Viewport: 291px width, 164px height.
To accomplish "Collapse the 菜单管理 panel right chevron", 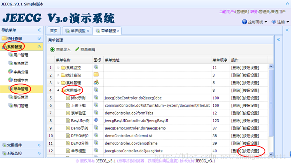I will click(279, 39).
